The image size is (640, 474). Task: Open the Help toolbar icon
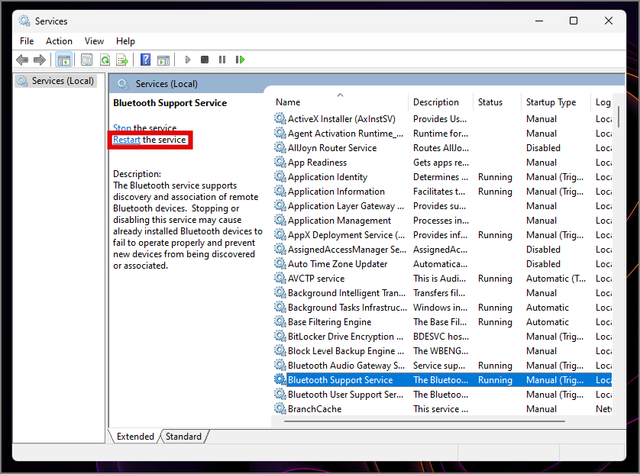[145, 60]
